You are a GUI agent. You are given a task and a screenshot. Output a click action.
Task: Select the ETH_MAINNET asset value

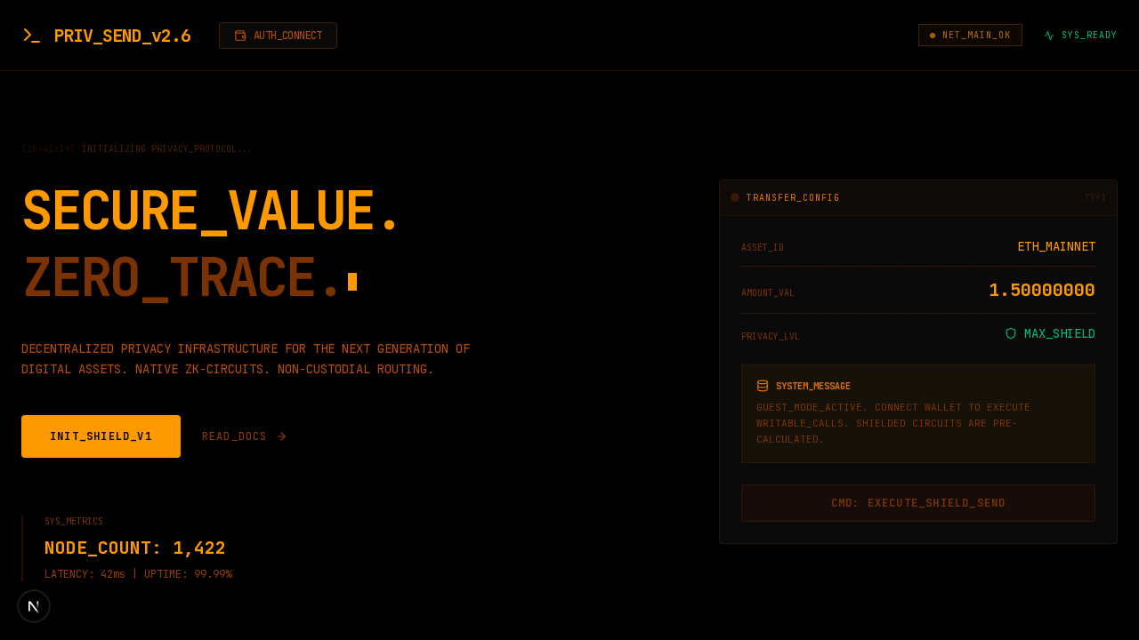pyautogui.click(x=1056, y=246)
